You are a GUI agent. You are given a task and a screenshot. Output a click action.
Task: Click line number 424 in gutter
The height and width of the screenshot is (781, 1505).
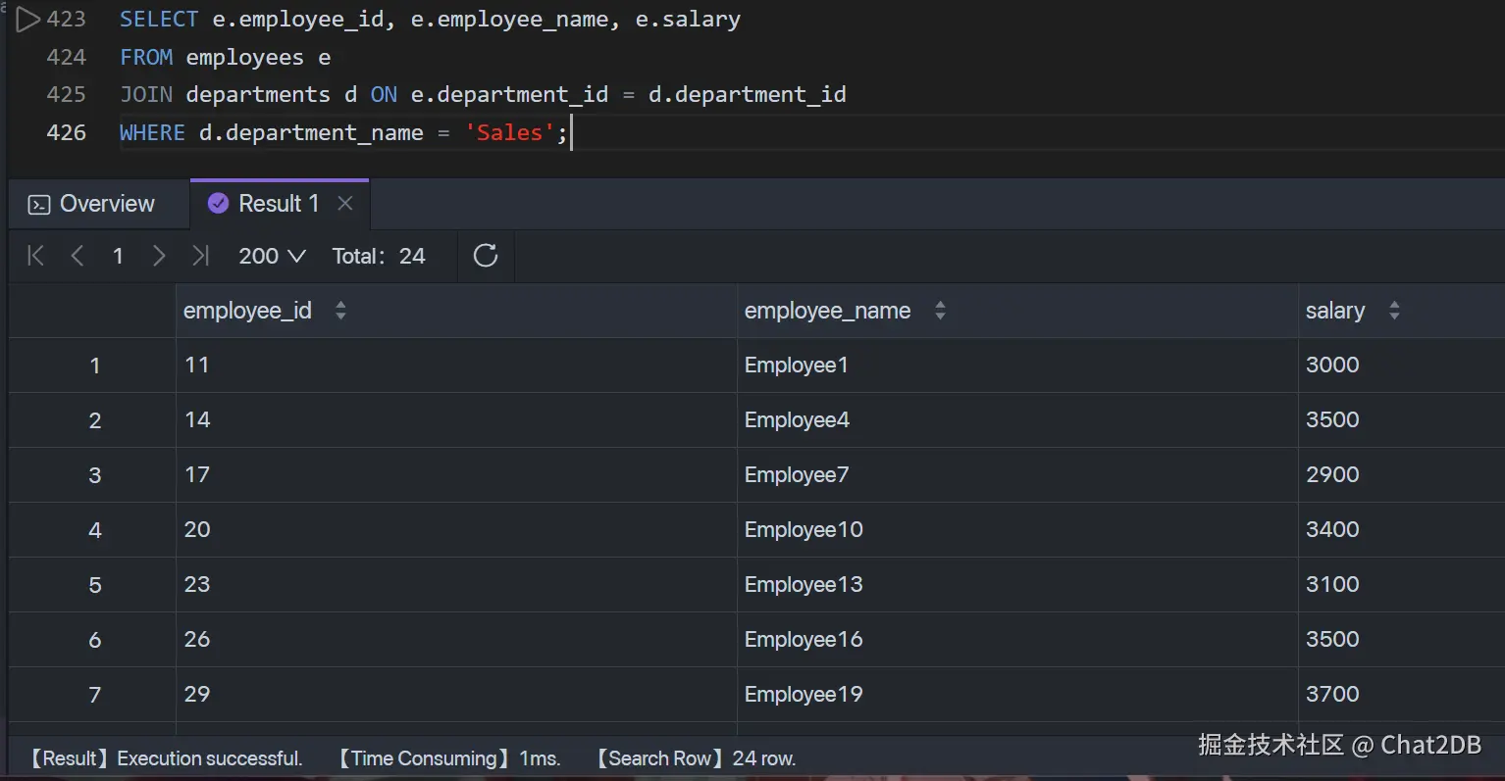[x=67, y=58]
